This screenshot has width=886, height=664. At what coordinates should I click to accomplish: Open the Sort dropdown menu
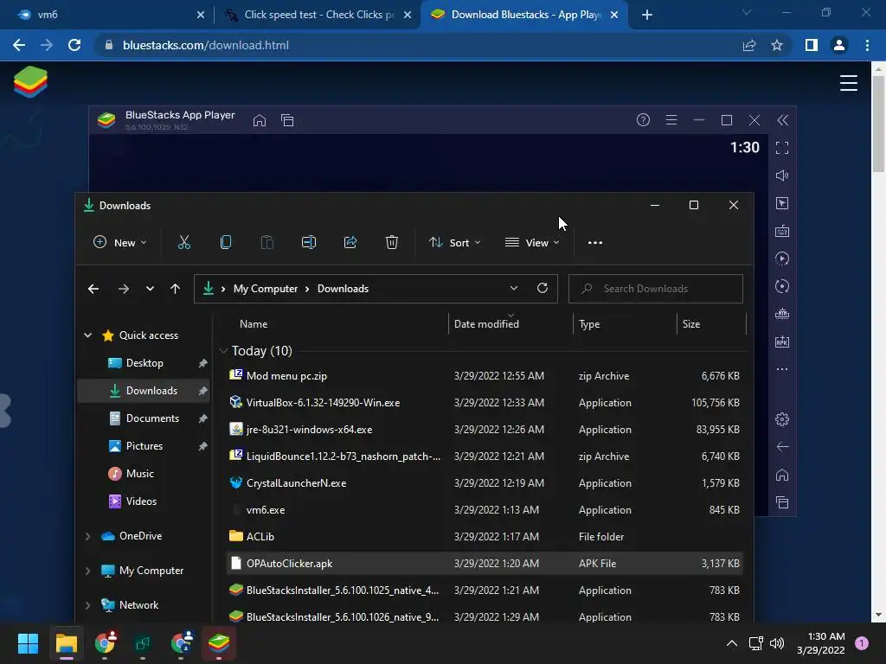[455, 242]
